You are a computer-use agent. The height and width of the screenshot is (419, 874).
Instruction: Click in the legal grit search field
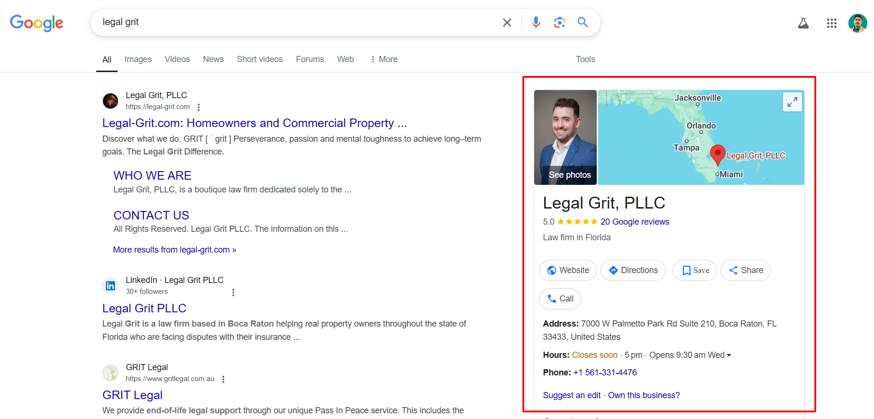pyautogui.click(x=299, y=22)
